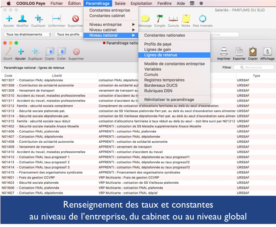Click the Copier clipboard icon

[x=253, y=52]
